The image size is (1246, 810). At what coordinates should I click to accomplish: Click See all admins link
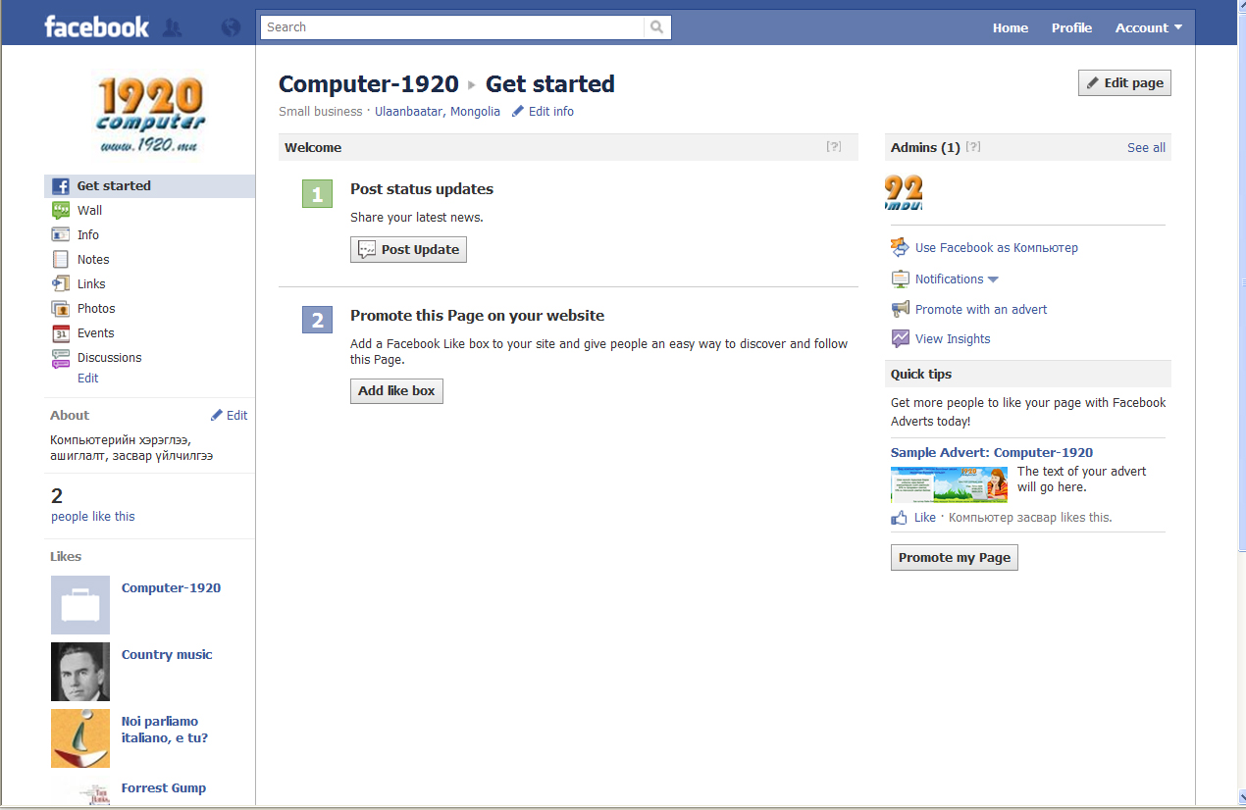(1146, 148)
